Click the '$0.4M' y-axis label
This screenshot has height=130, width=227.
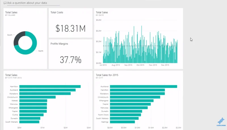(98, 20)
